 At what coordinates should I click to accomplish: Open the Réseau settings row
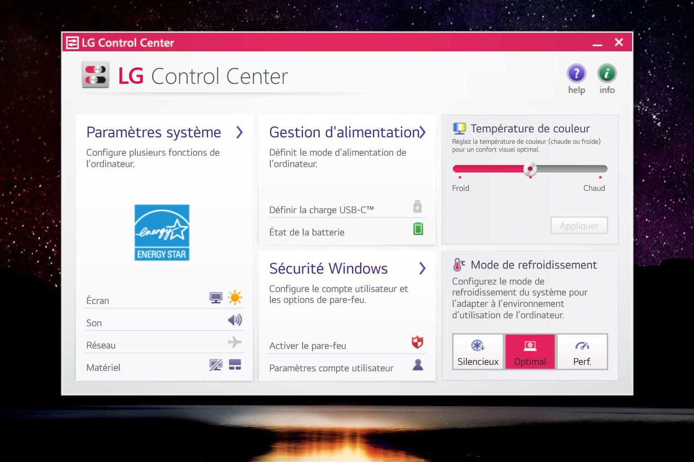click(x=164, y=344)
